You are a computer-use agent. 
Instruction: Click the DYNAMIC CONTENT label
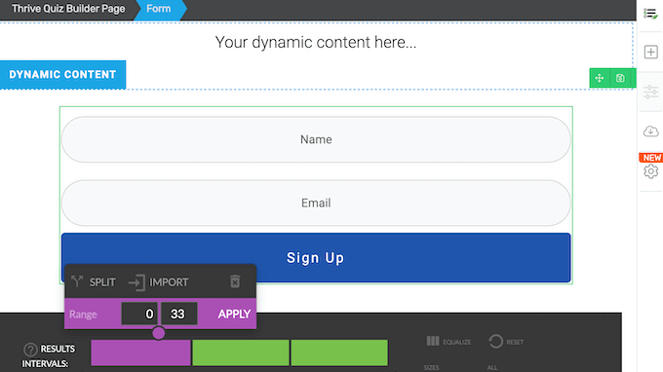tap(62, 75)
